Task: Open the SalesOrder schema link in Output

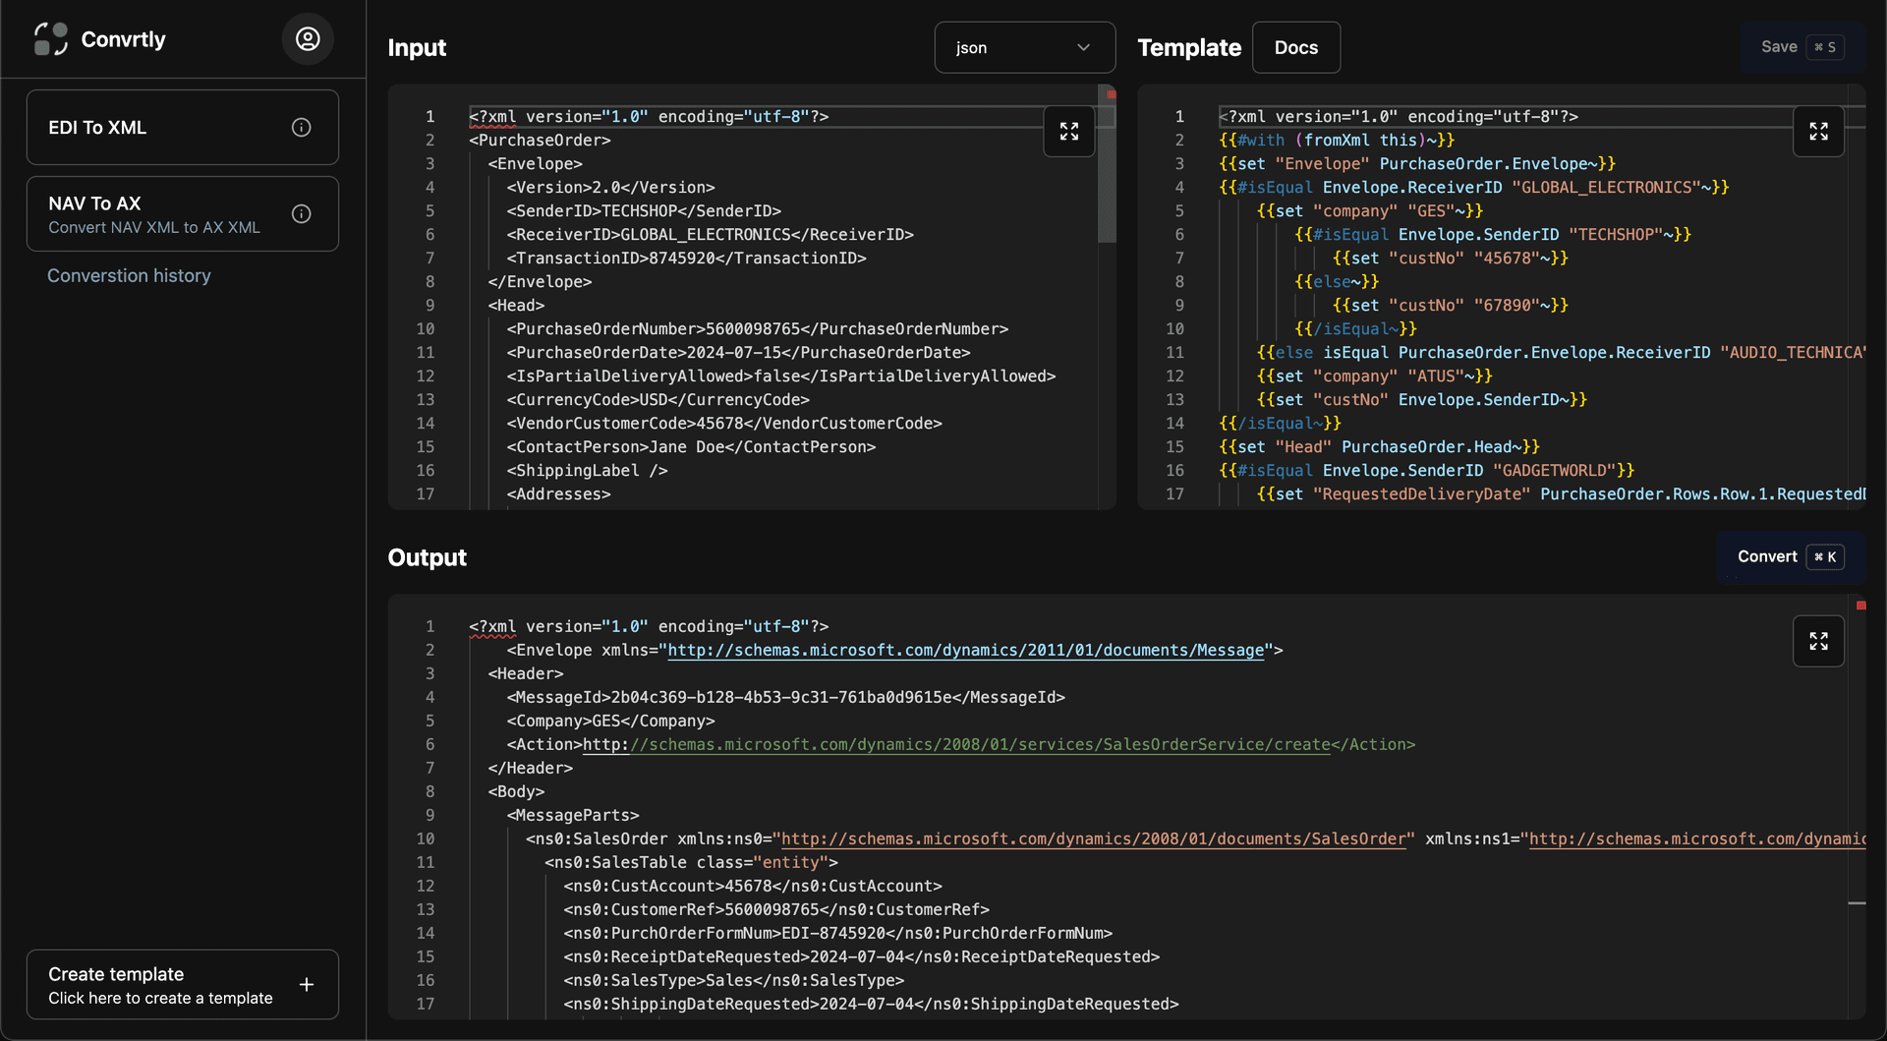Action: [1093, 839]
